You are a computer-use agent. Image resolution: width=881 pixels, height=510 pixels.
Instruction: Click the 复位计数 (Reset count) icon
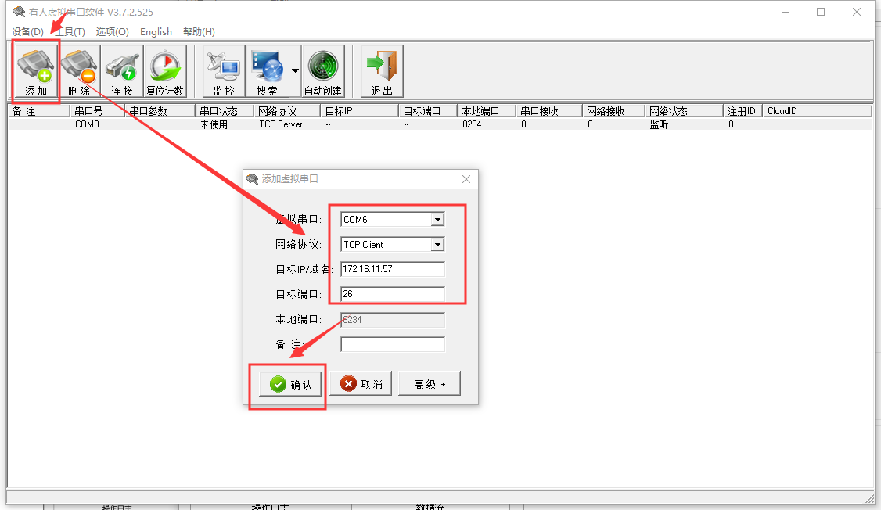[x=165, y=71]
